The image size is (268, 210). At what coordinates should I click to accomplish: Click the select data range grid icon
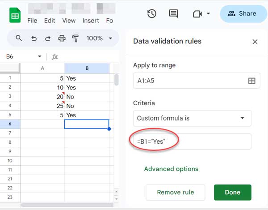coord(251,81)
